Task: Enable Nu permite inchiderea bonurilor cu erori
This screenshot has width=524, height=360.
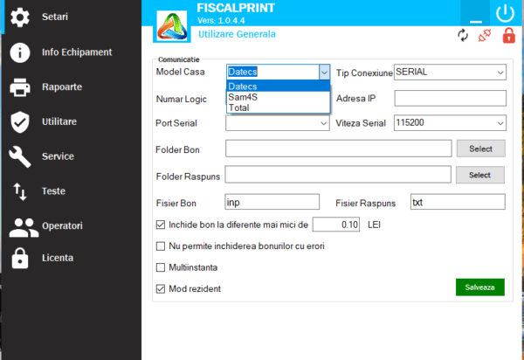Action: 160,246
